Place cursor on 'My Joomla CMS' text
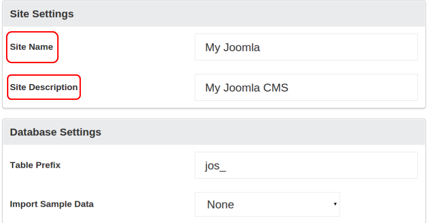 [x=247, y=88]
